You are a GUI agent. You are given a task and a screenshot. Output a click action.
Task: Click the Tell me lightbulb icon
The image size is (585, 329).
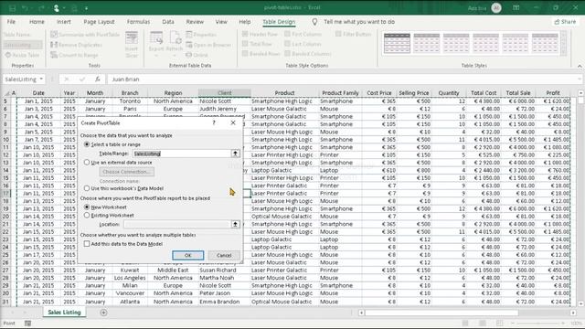coord(314,22)
